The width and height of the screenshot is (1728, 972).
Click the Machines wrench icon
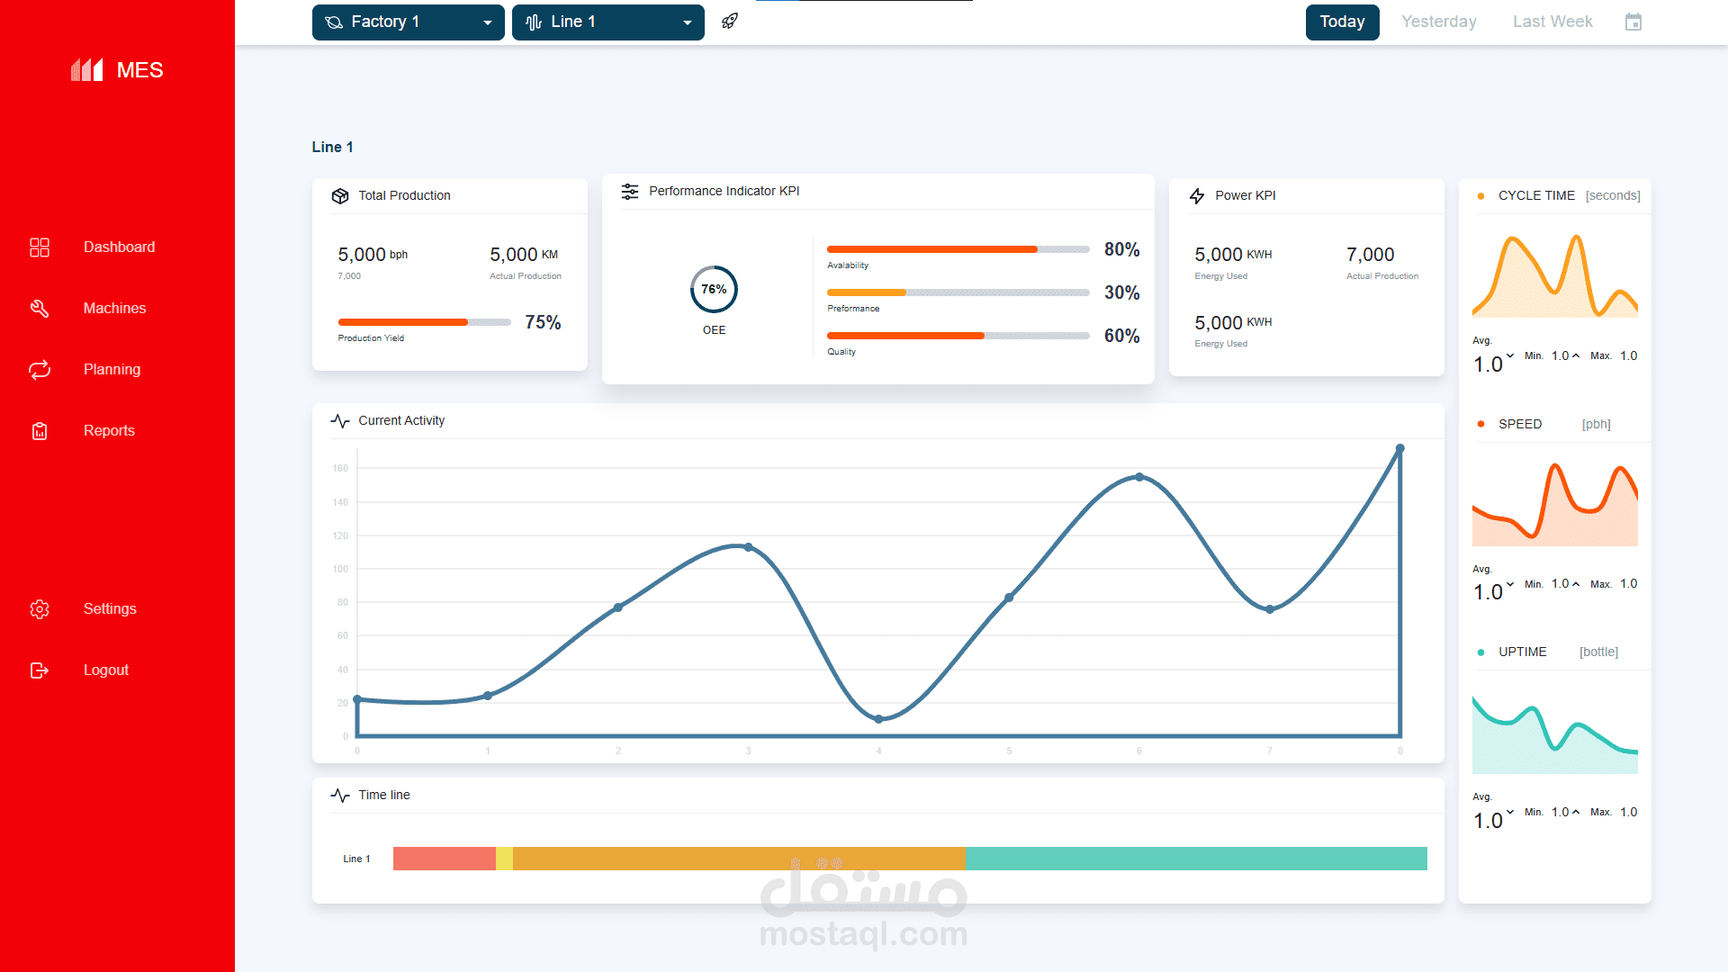coord(40,309)
